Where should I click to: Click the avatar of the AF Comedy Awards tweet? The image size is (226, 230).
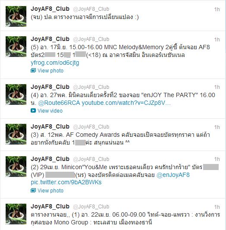(x=16, y=134)
